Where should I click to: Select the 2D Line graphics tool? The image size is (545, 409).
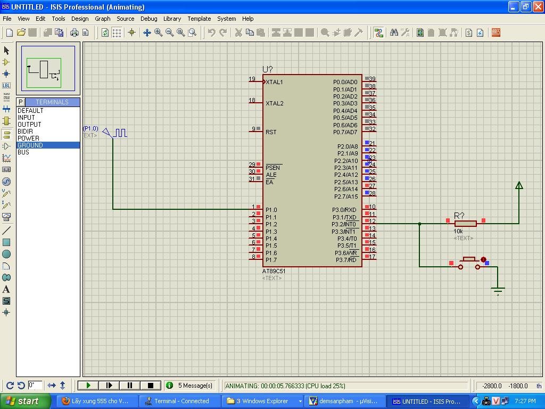click(6, 230)
